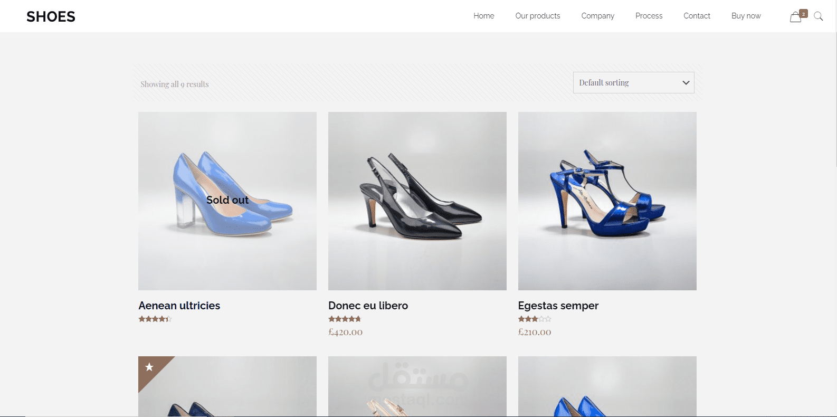Click the featured star badge on product
837x417 pixels.
coord(149,367)
